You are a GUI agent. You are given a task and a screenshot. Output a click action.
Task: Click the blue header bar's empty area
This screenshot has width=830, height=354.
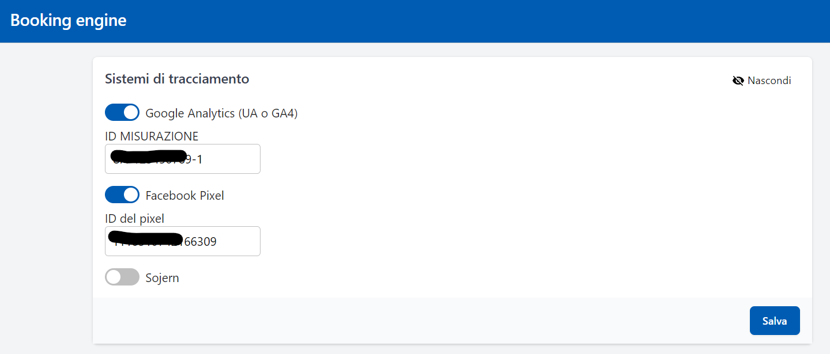461,21
